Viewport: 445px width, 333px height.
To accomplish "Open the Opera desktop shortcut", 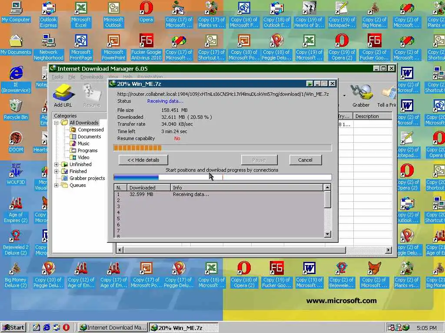I will (x=146, y=12).
